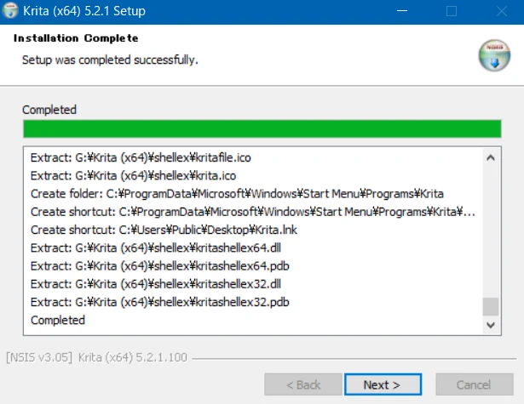Click the 'Completed' status label above progress bar

click(x=49, y=110)
